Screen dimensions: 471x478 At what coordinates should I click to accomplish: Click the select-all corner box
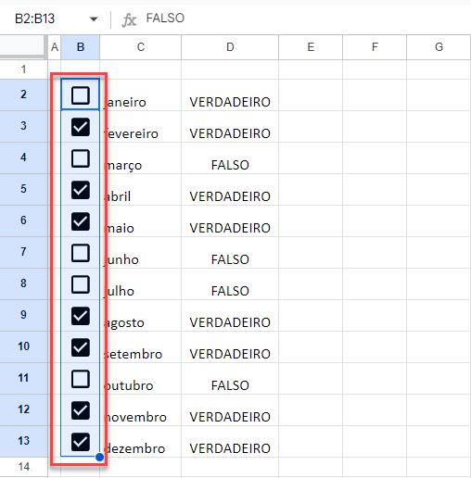22,47
